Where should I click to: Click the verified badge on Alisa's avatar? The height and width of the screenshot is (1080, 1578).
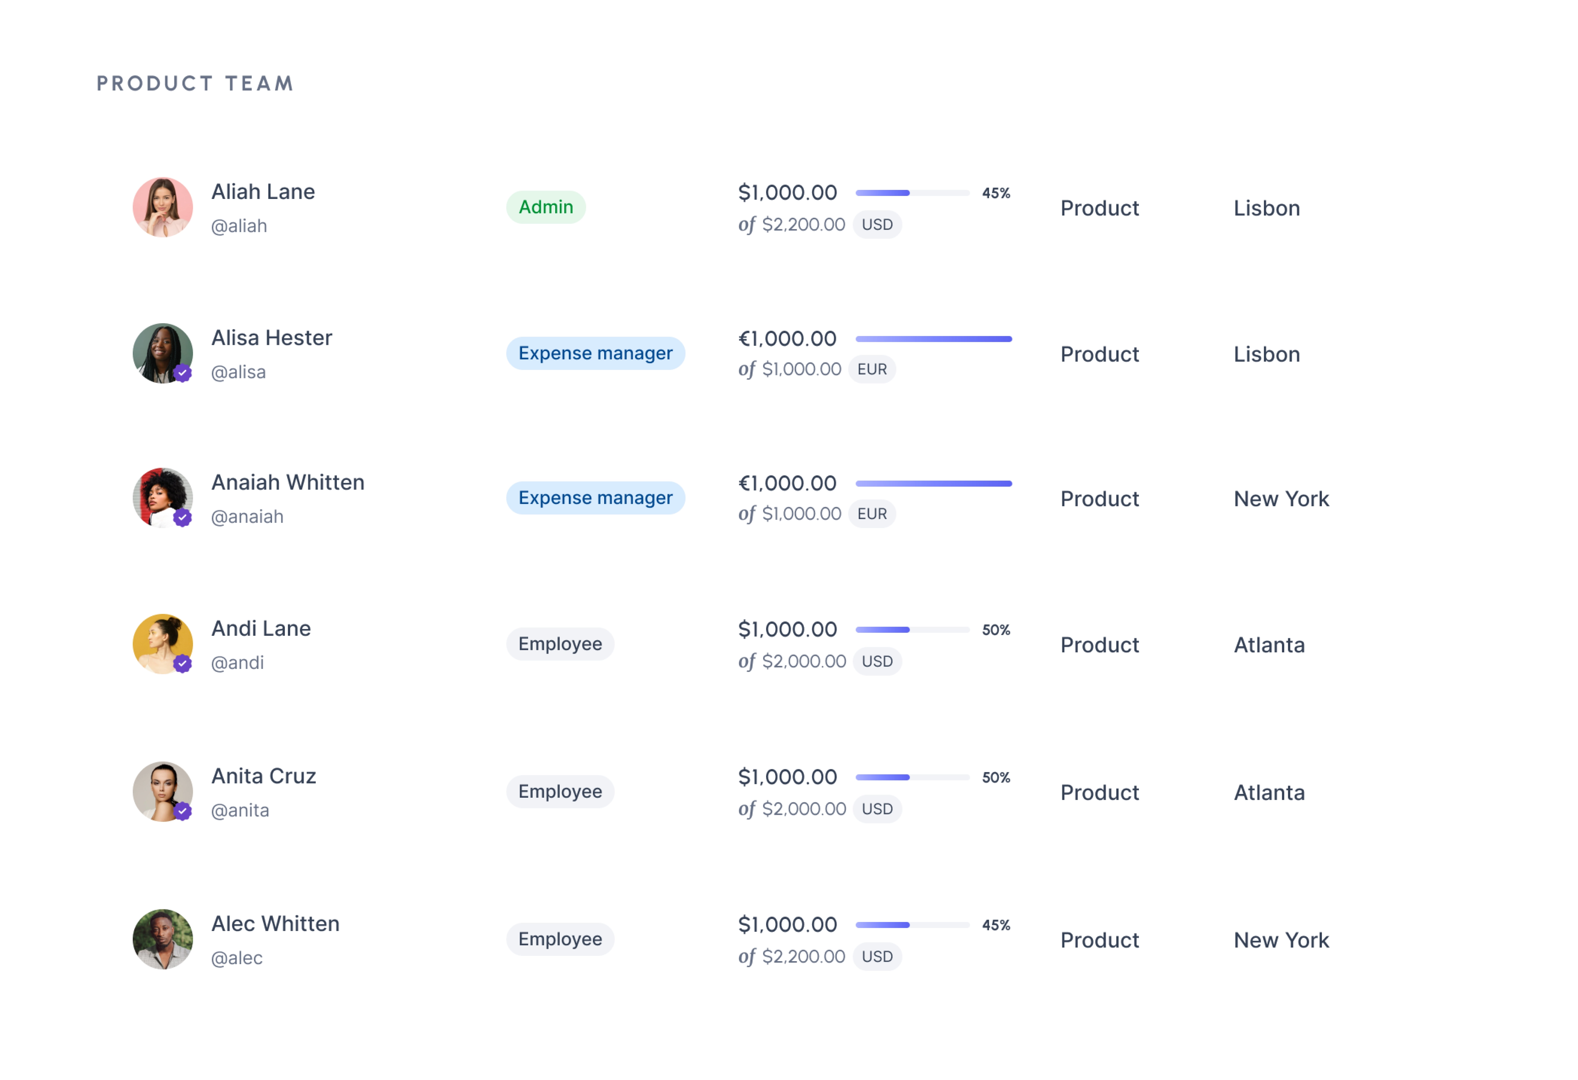(183, 373)
